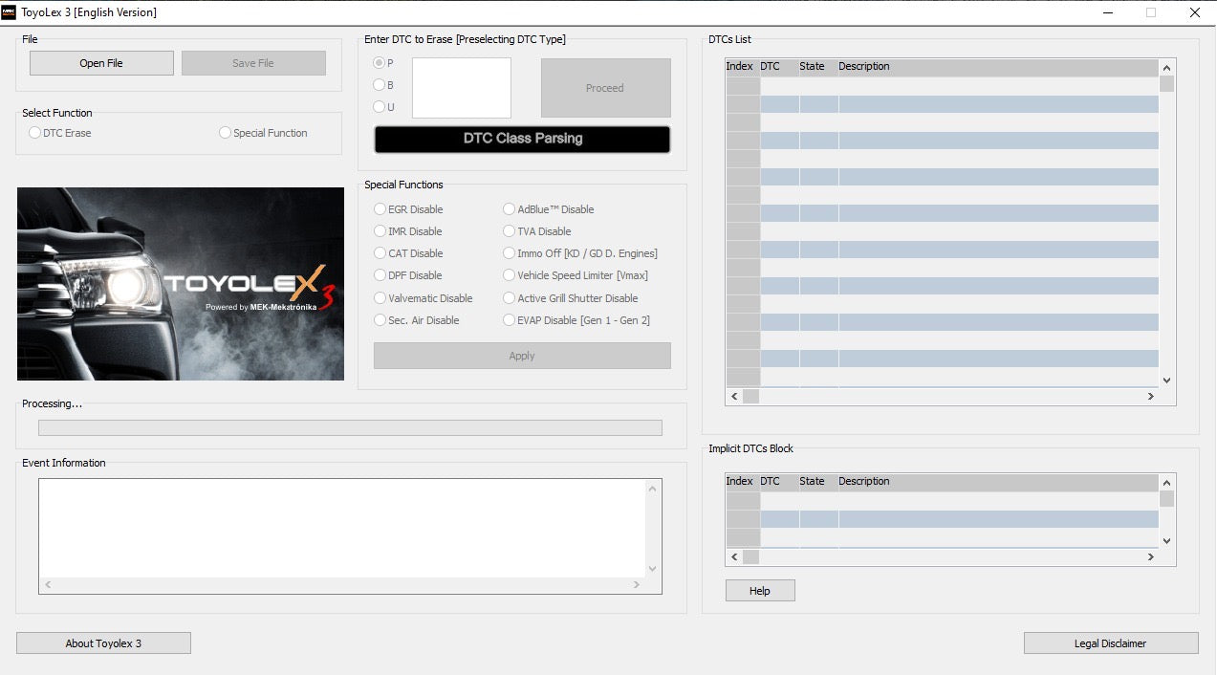
Task: Select IMR Disable option
Action: [x=408, y=231]
